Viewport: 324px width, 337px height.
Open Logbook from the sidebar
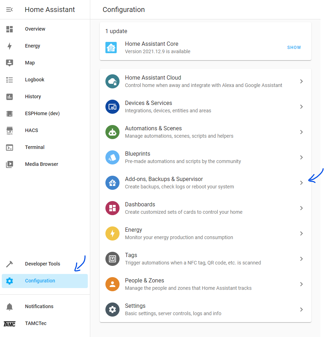pyautogui.click(x=35, y=80)
